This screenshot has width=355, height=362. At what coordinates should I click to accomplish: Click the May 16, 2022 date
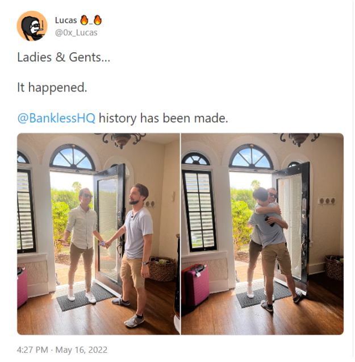point(81,349)
